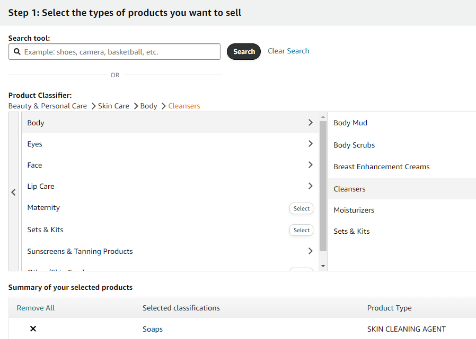Screen dimensions: 476x339
Task: Click the black Search button
Action: tap(244, 52)
